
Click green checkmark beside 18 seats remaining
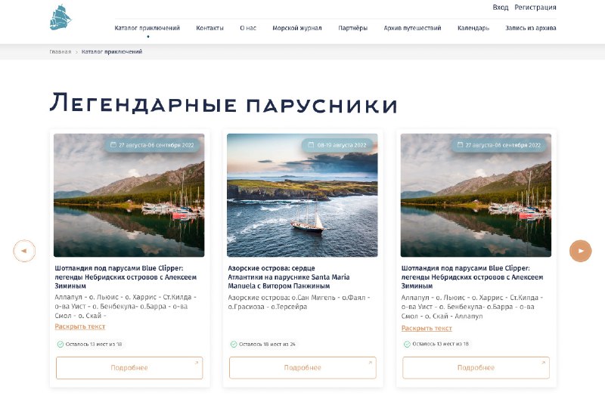tap(234, 344)
